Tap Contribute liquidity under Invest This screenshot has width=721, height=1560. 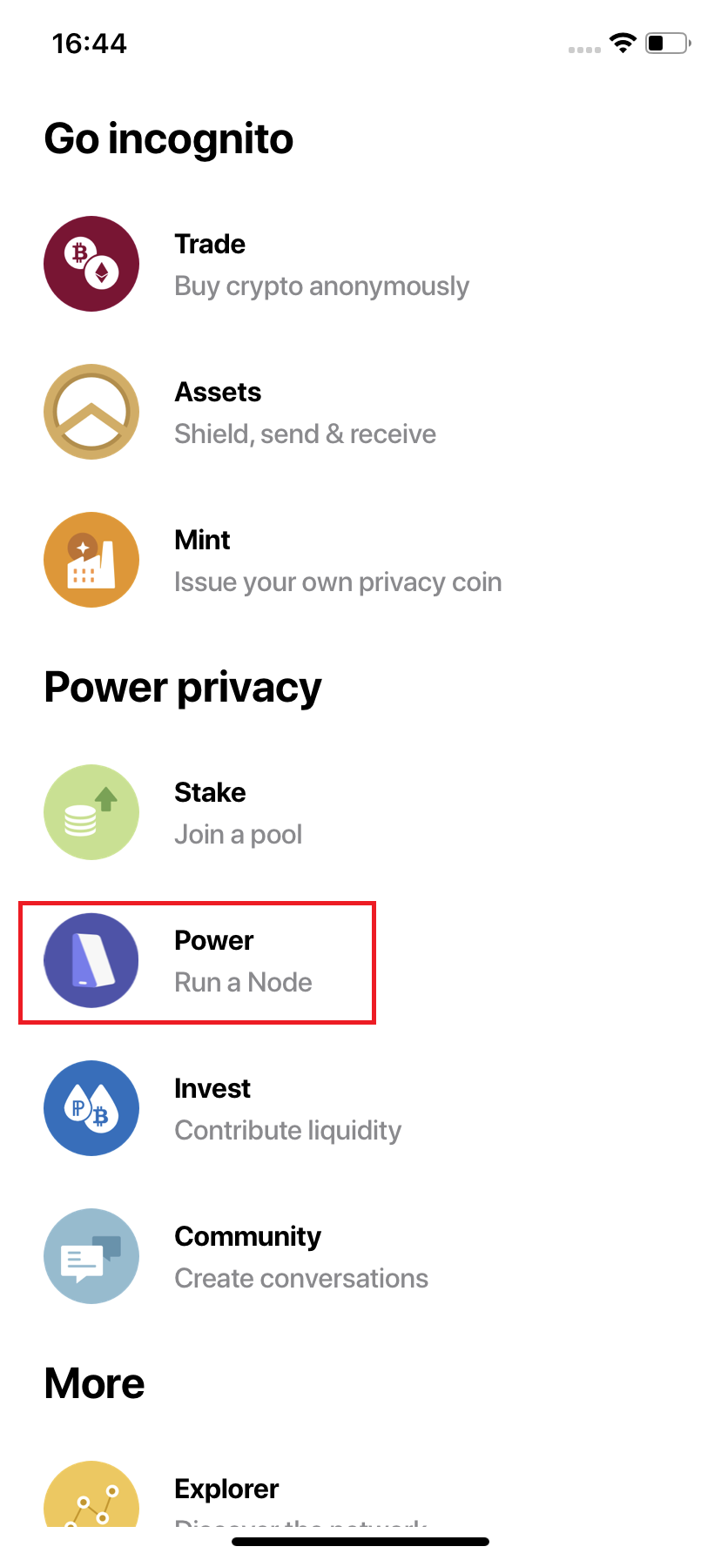(288, 1130)
